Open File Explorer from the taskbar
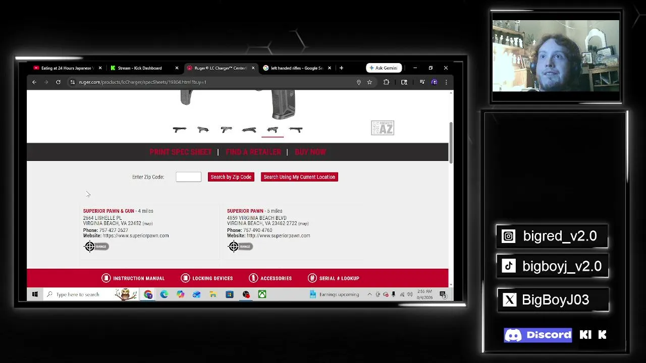Image resolution: width=646 pixels, height=363 pixels. (x=213, y=294)
